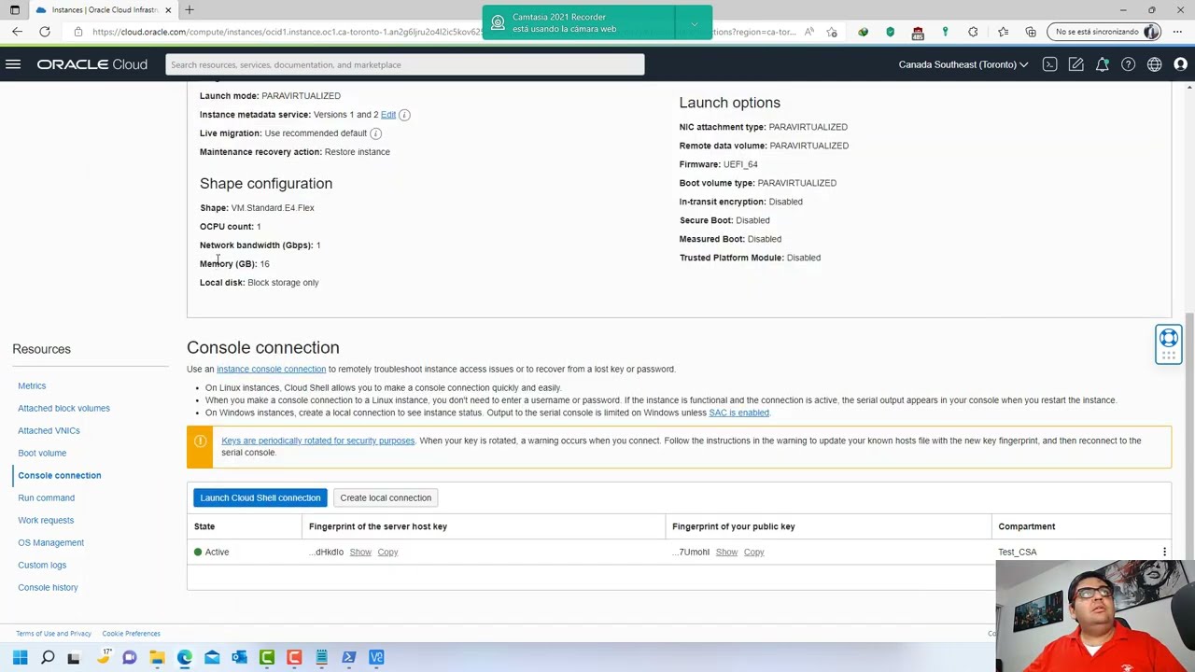Open the help question mark icon
This screenshot has height=672, width=1195.
point(1129,64)
